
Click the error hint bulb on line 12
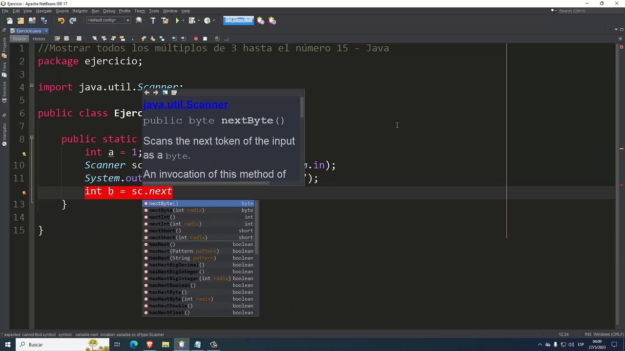(x=24, y=193)
